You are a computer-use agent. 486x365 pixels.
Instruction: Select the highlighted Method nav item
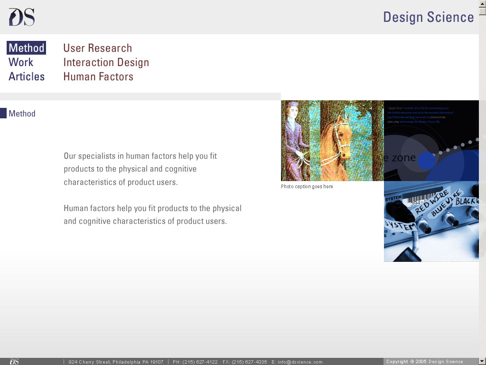point(27,48)
